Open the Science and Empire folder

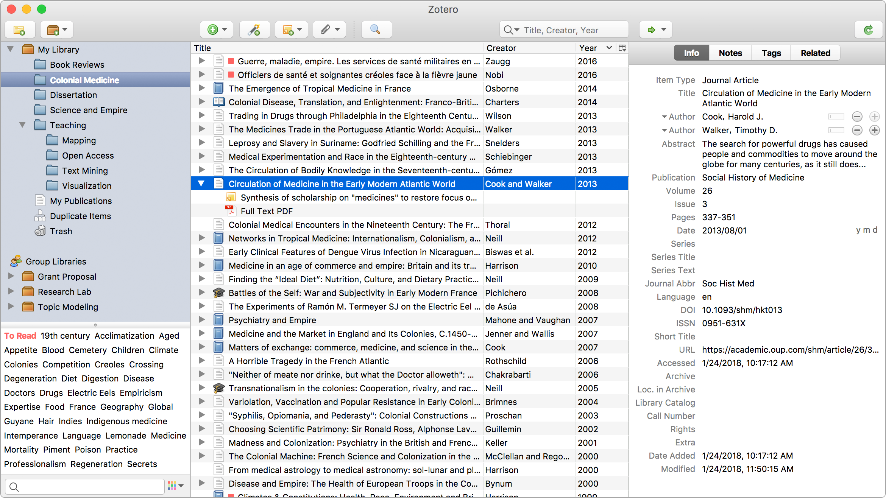(88, 110)
